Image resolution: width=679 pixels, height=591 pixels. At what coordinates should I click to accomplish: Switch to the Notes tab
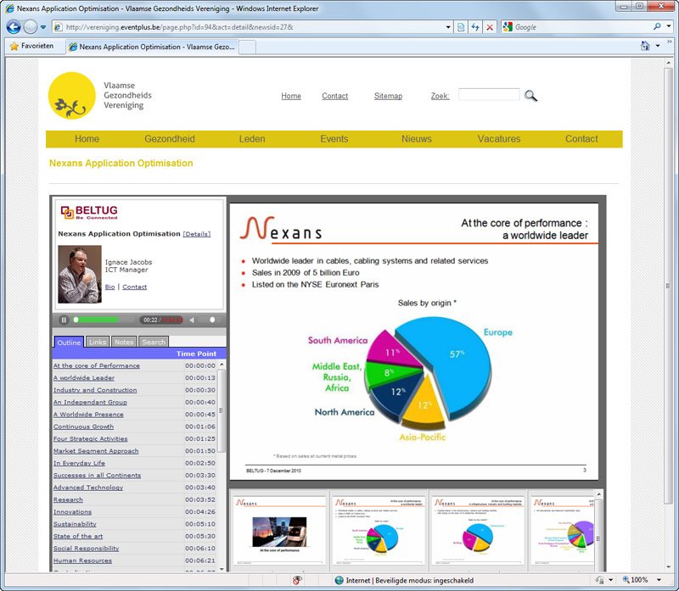[124, 342]
